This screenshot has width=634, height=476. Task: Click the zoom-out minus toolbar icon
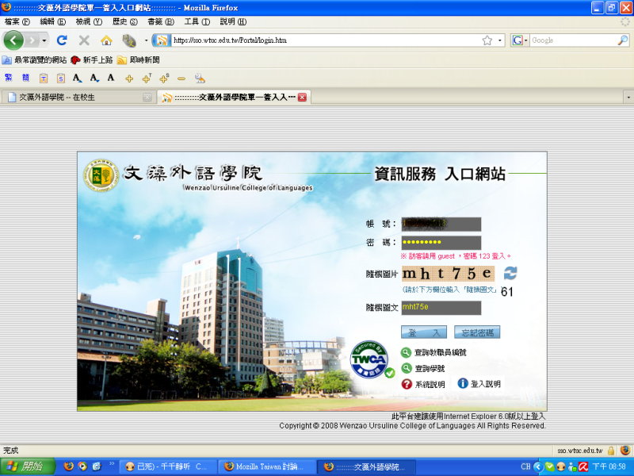coord(181,78)
